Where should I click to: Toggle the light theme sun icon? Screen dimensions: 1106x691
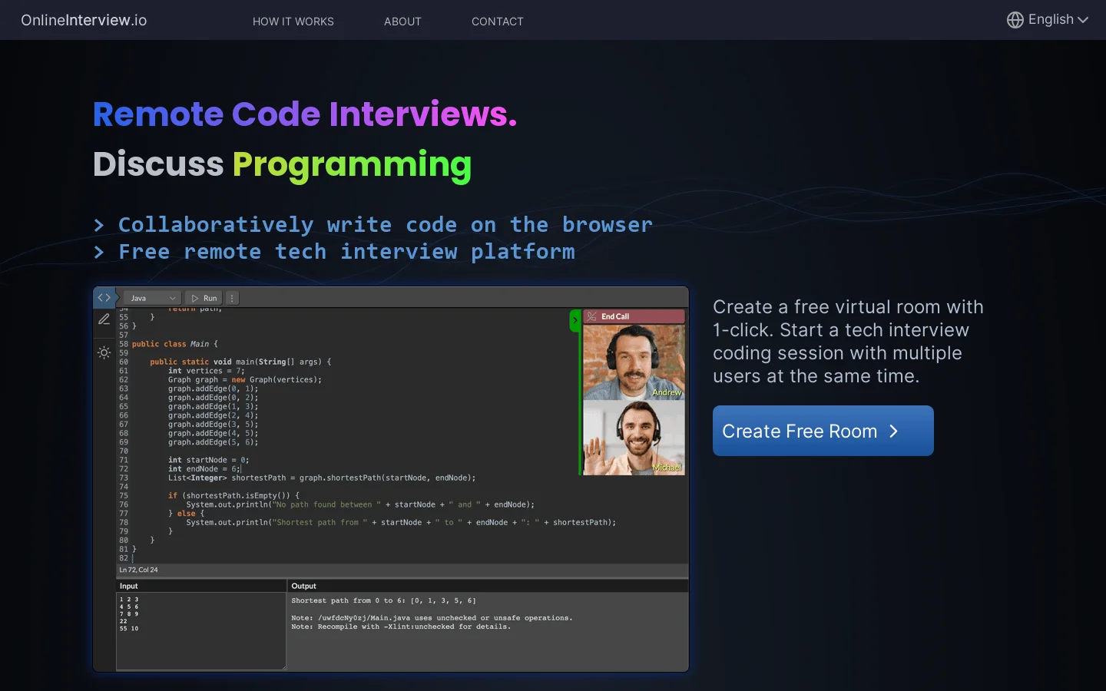pos(104,353)
